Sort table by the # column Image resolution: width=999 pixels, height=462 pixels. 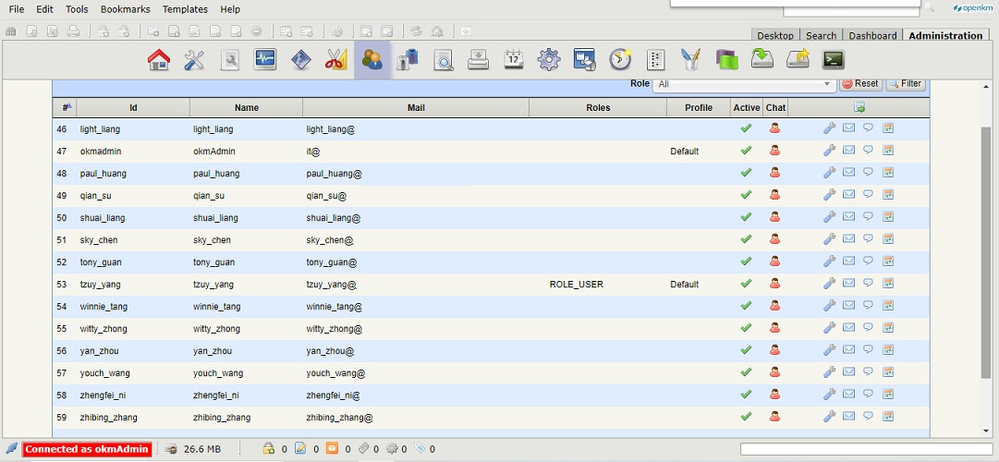[66, 107]
